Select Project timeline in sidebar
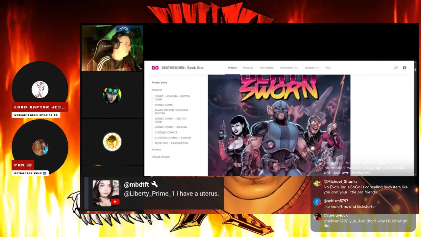This screenshot has height=237, width=421. (161, 157)
